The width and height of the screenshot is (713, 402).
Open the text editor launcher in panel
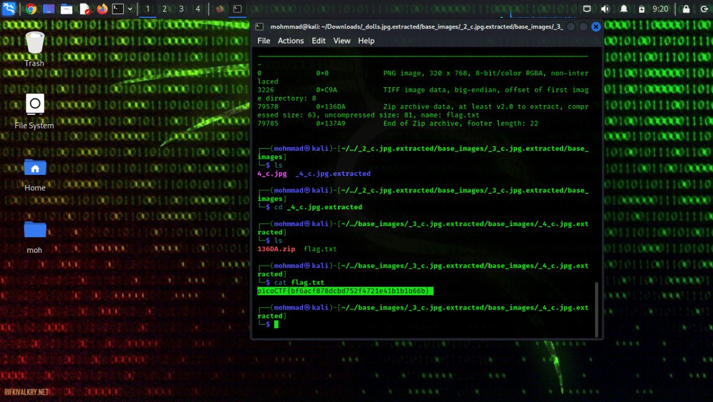(x=84, y=9)
